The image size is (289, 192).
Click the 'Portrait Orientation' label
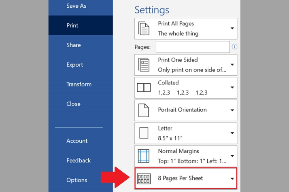(182, 110)
